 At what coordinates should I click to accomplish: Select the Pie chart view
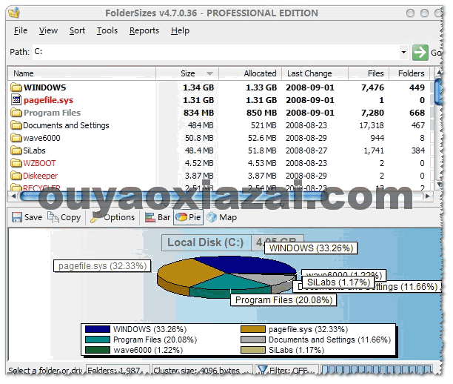pyautogui.click(x=188, y=217)
